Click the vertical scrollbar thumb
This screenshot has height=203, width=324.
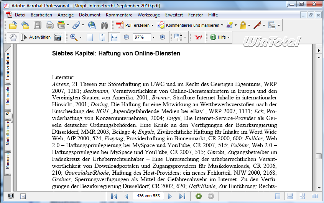point(319,156)
